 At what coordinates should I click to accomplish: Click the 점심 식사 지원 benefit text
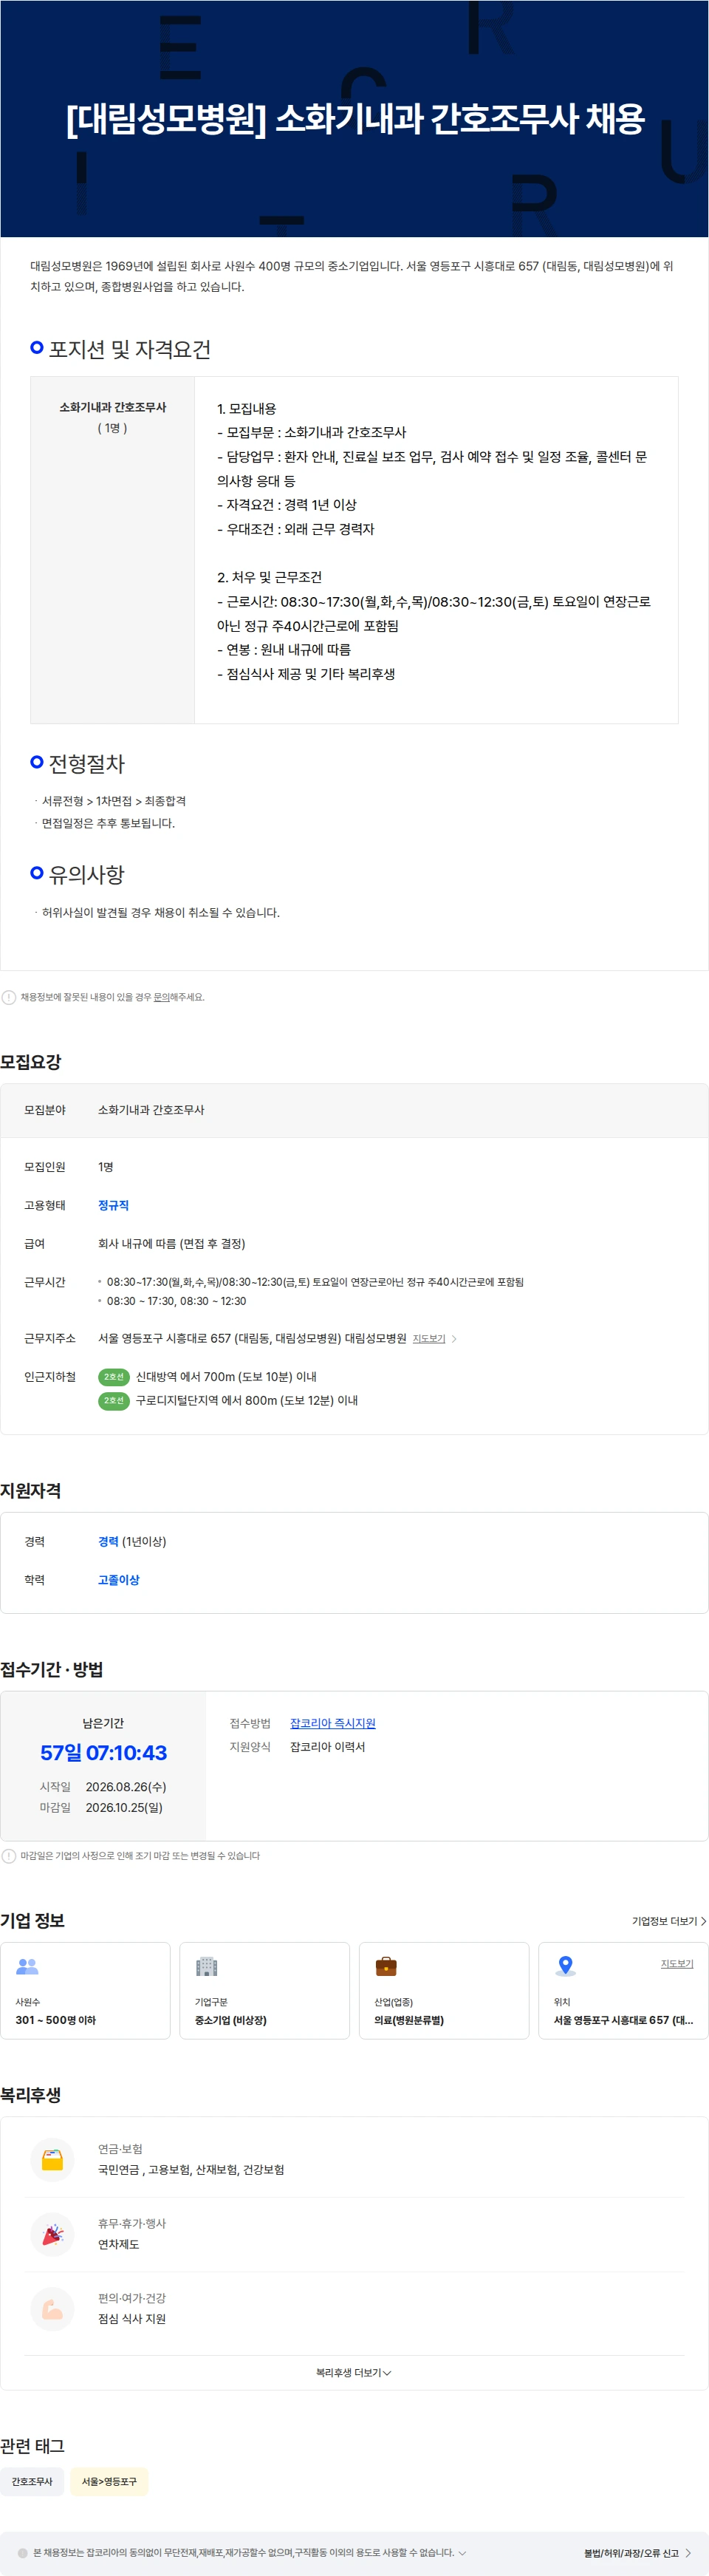pyautogui.click(x=132, y=2319)
